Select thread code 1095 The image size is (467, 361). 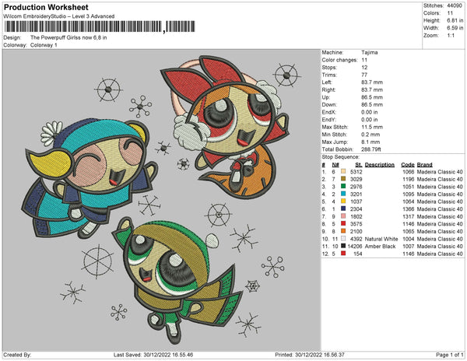coord(408,194)
